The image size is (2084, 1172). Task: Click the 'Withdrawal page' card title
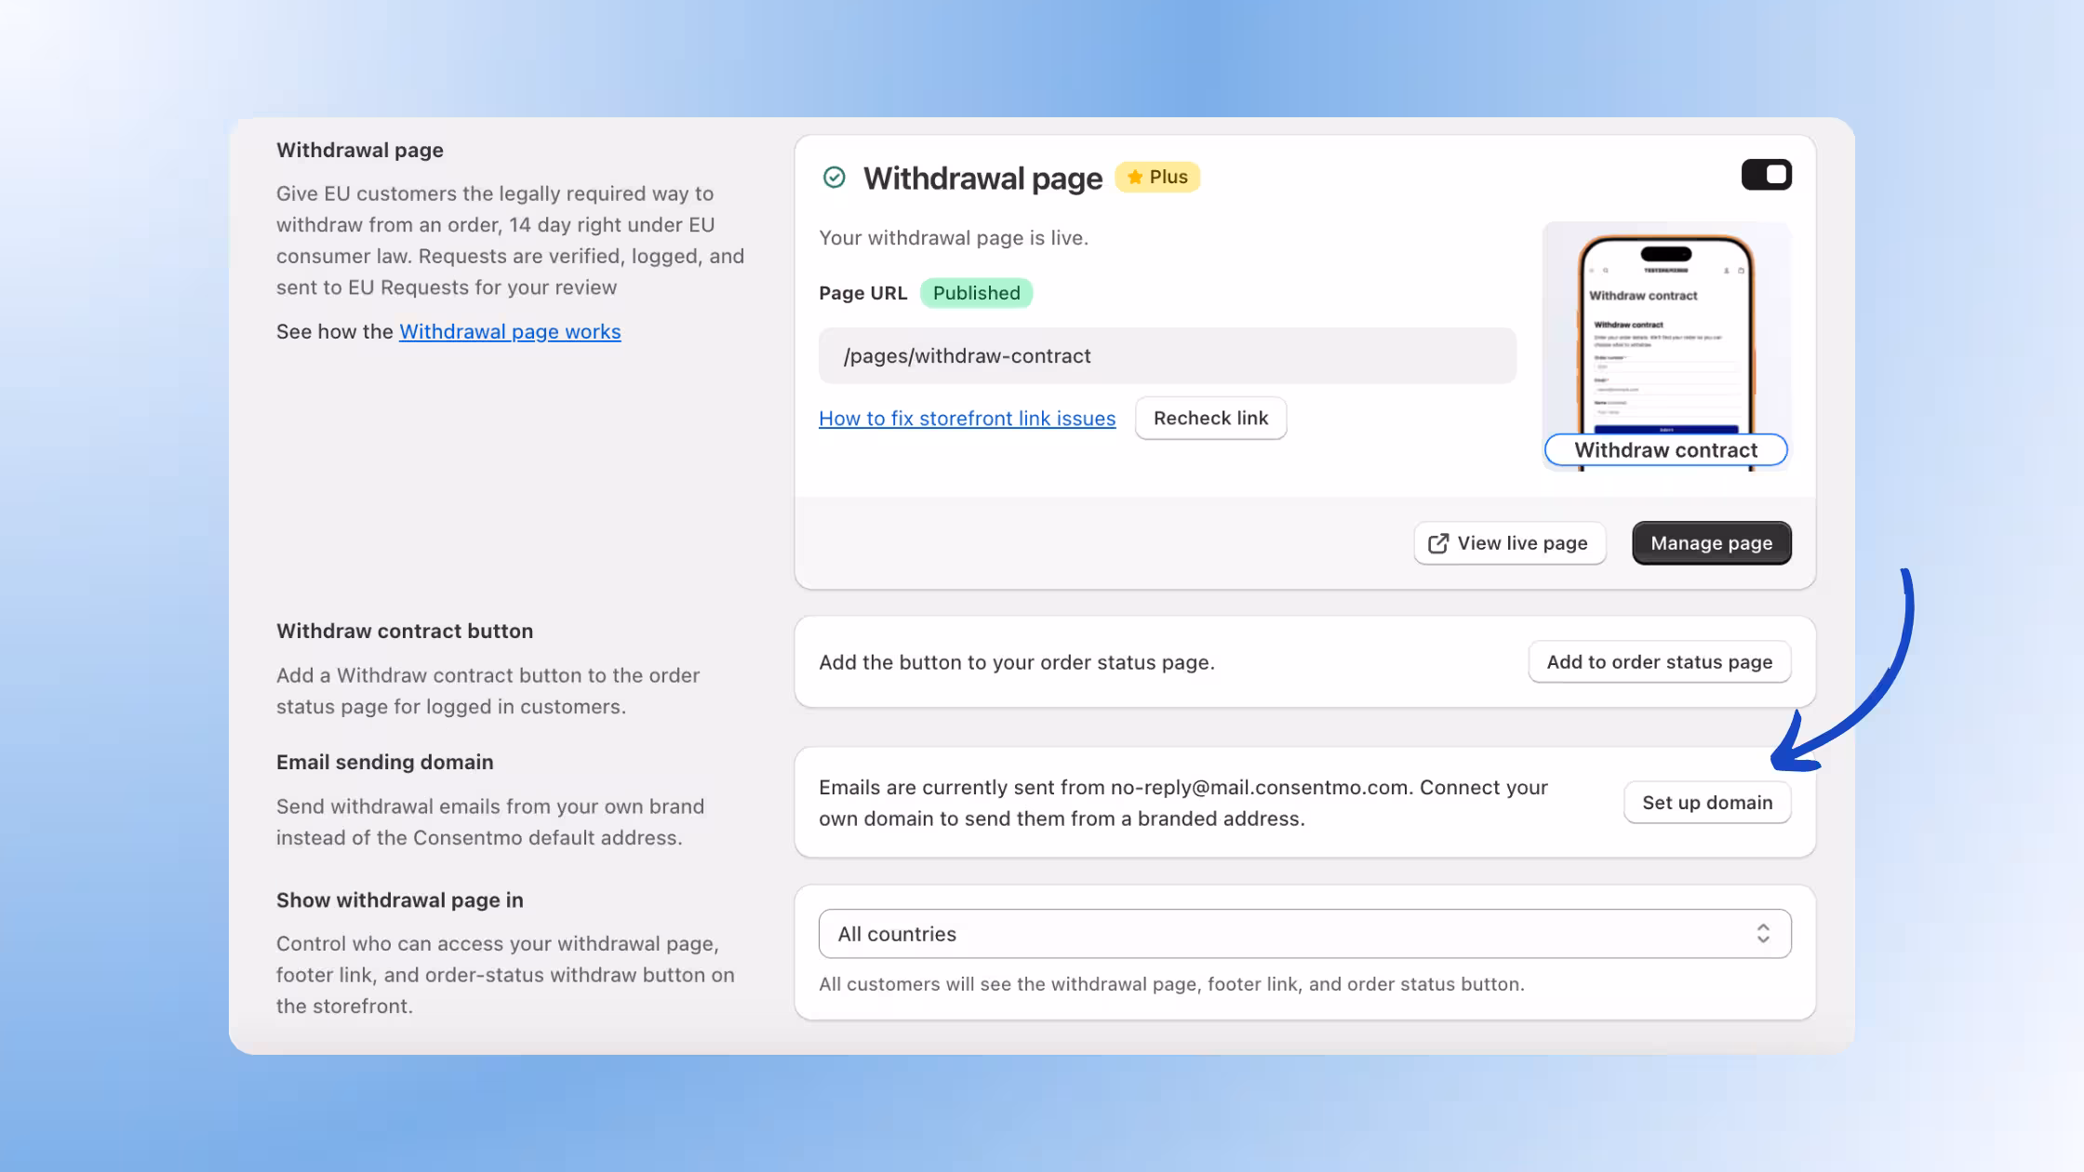pyautogui.click(x=982, y=178)
